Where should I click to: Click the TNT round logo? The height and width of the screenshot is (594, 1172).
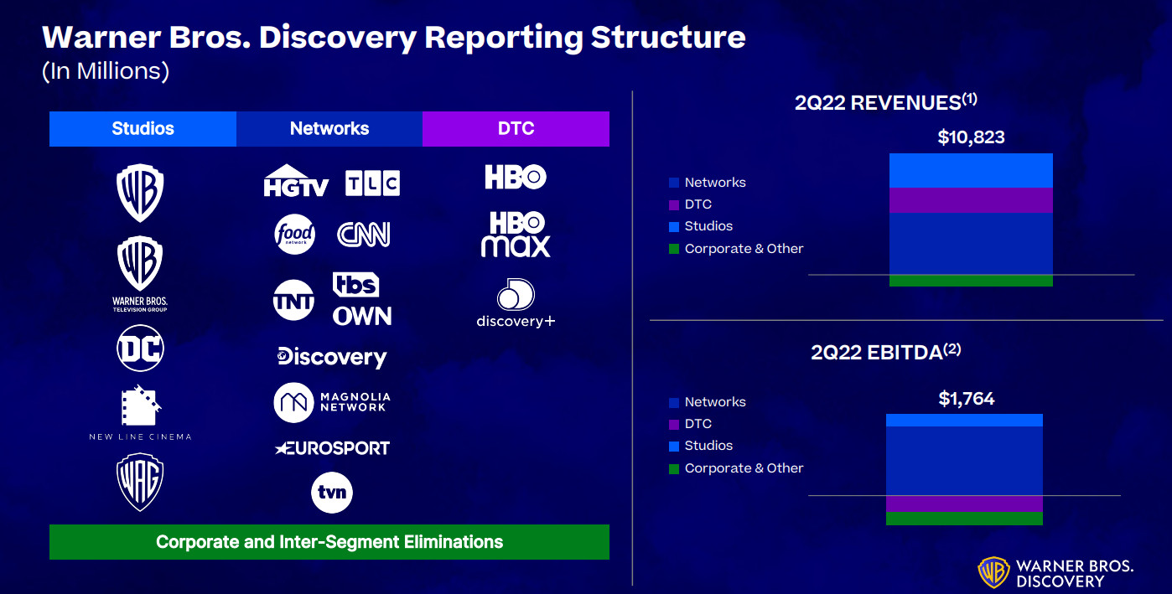pos(294,302)
